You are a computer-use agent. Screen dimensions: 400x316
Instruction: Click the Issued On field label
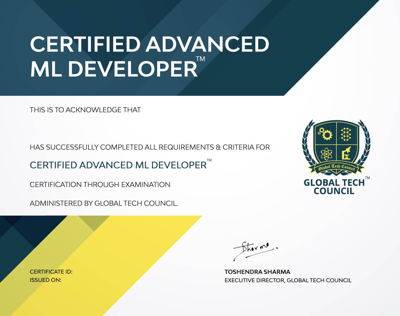pos(45,280)
